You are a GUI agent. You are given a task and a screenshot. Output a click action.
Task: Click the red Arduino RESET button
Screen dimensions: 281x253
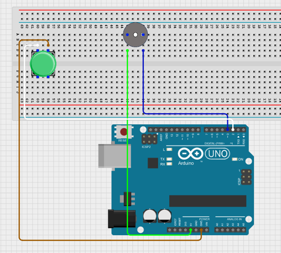point(123,132)
